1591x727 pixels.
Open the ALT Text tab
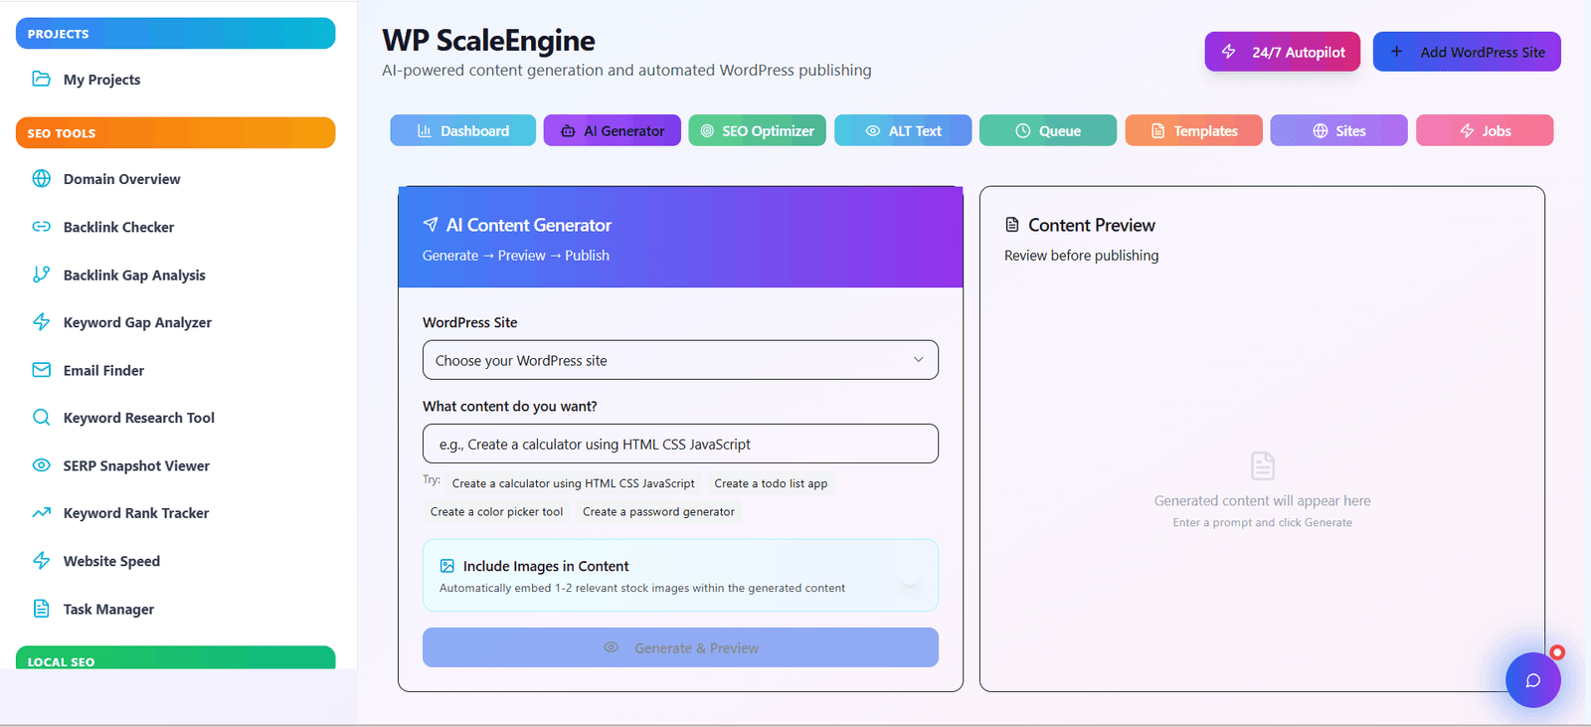tap(903, 130)
